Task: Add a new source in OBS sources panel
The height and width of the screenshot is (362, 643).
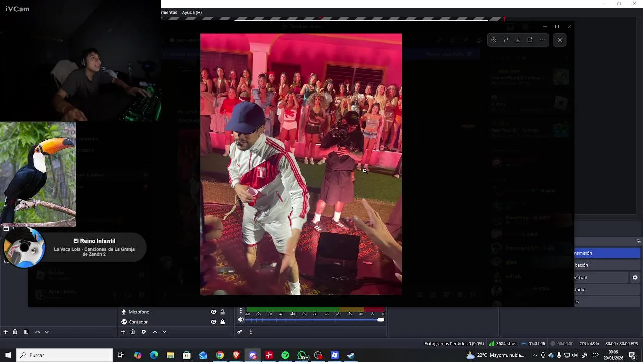Action: point(123,332)
